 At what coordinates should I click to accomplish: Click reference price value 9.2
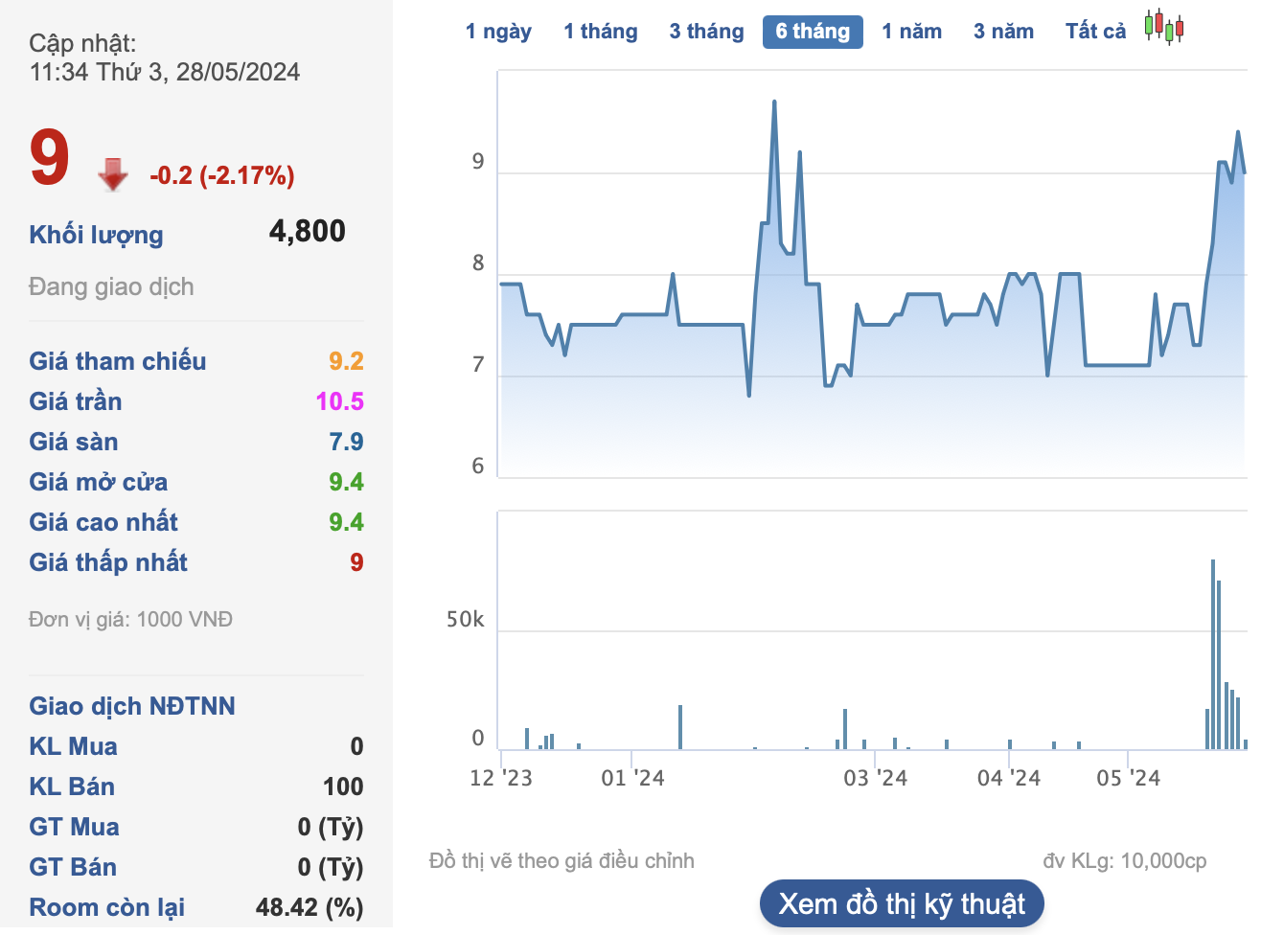(x=346, y=361)
